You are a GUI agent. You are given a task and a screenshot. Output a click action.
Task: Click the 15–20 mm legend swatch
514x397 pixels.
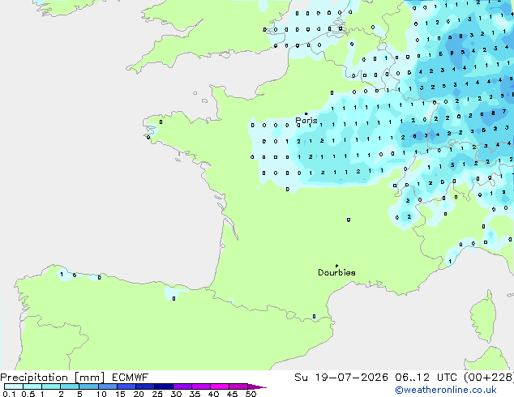(x=126, y=386)
